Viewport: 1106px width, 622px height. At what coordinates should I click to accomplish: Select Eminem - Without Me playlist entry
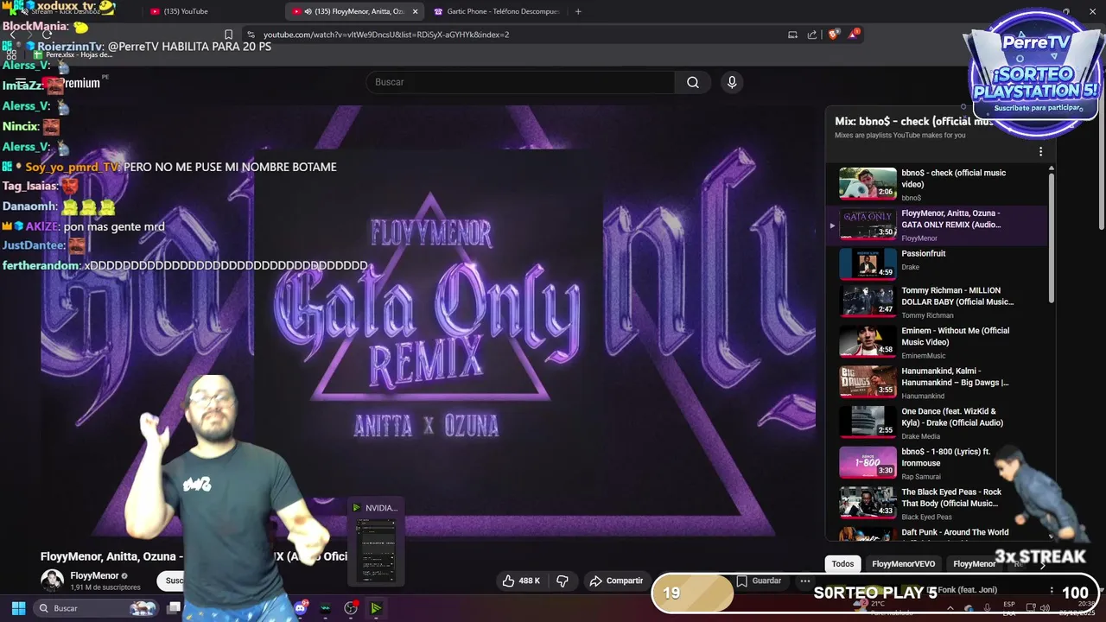point(942,343)
